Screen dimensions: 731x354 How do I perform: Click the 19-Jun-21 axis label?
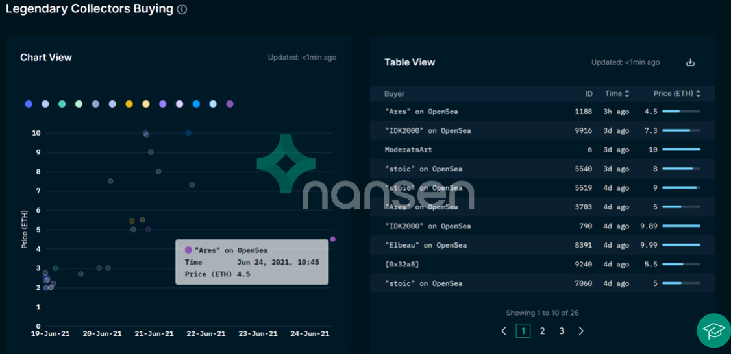pos(50,334)
